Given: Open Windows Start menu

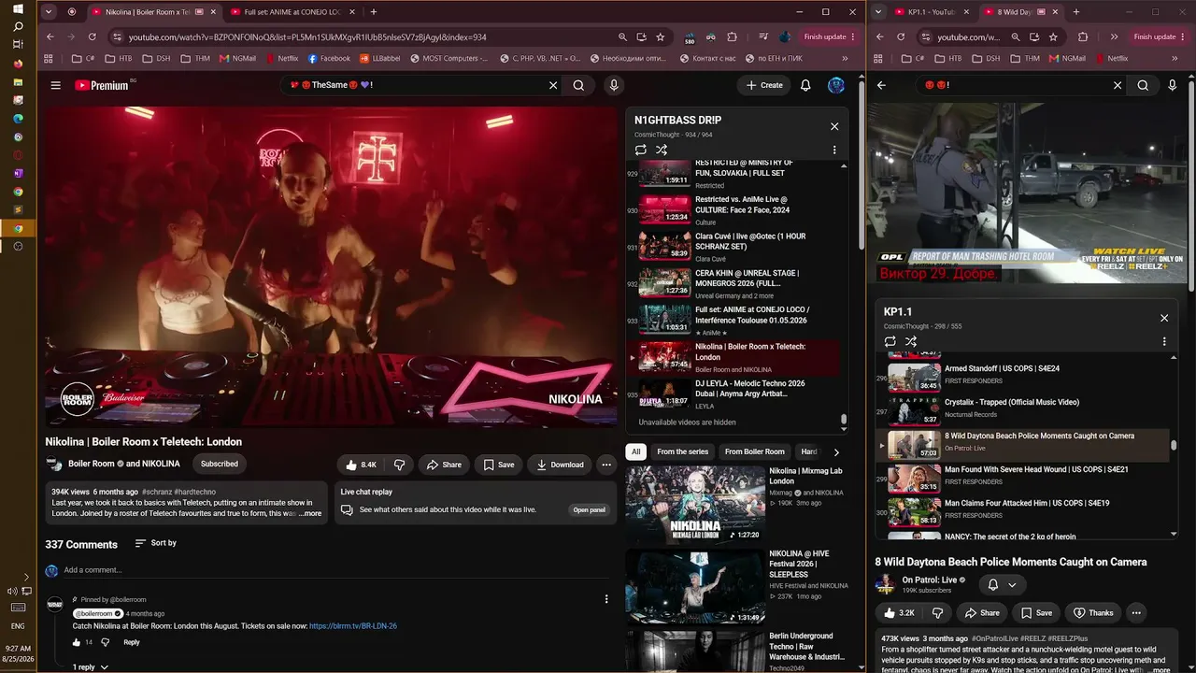Looking at the screenshot, I should [x=18, y=8].
